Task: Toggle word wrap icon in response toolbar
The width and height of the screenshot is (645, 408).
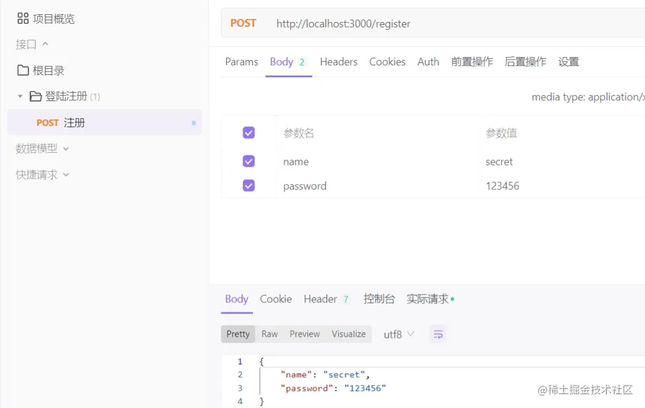Action: pos(438,334)
